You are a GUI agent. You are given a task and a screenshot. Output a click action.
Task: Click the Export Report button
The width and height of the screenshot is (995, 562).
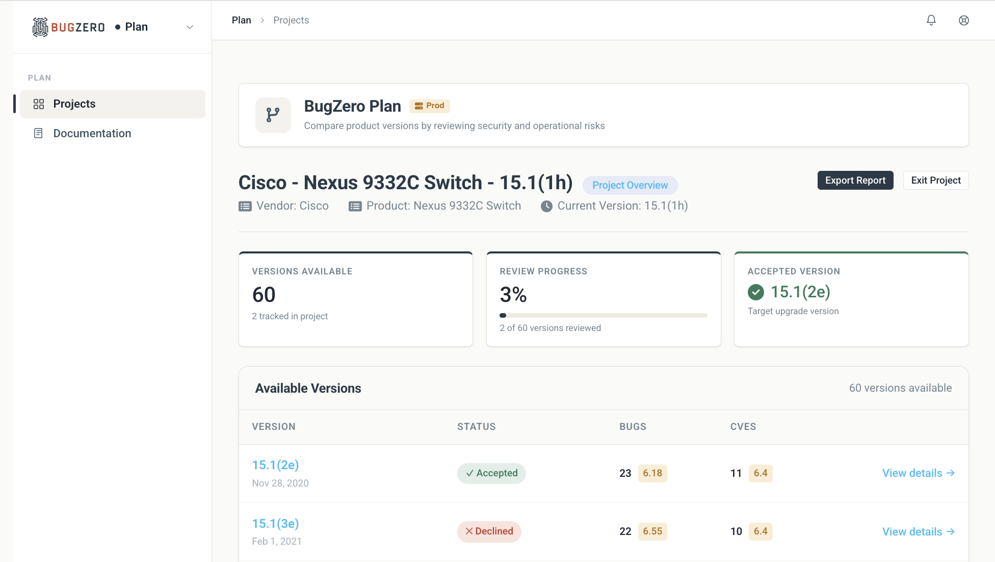855,181
